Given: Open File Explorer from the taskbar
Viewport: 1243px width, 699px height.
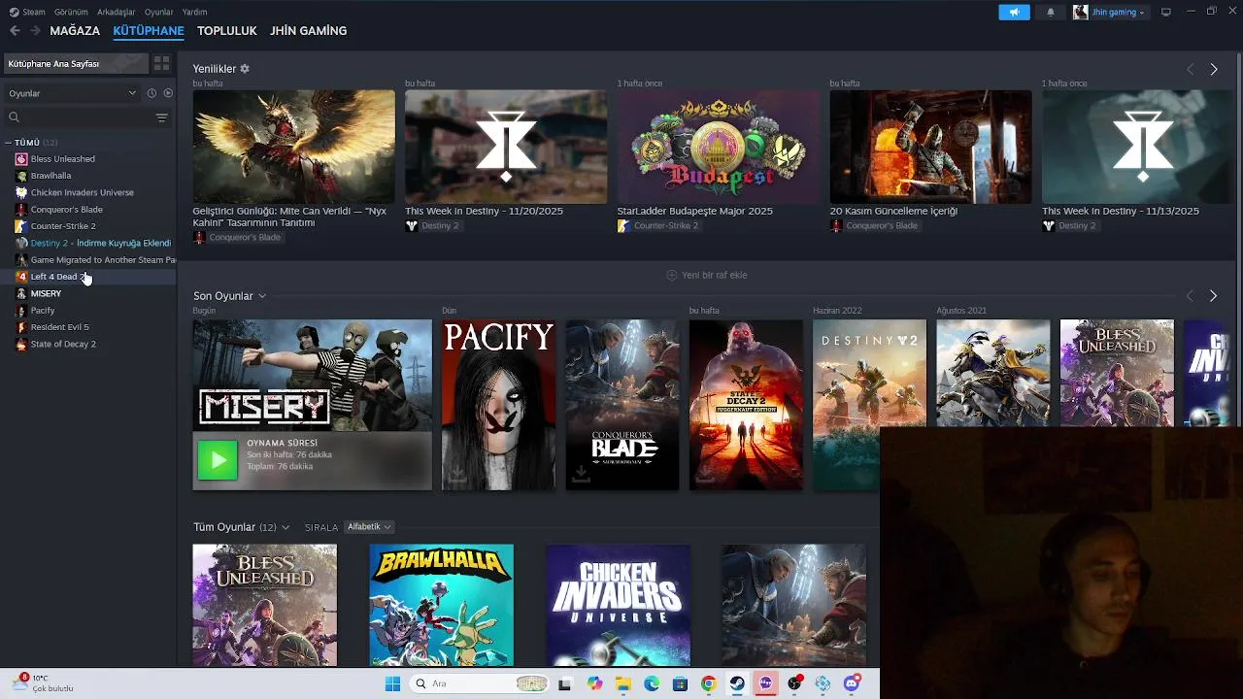Looking at the screenshot, I should (622, 683).
